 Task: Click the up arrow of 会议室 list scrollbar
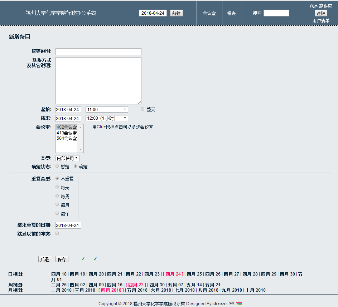click(x=81, y=128)
